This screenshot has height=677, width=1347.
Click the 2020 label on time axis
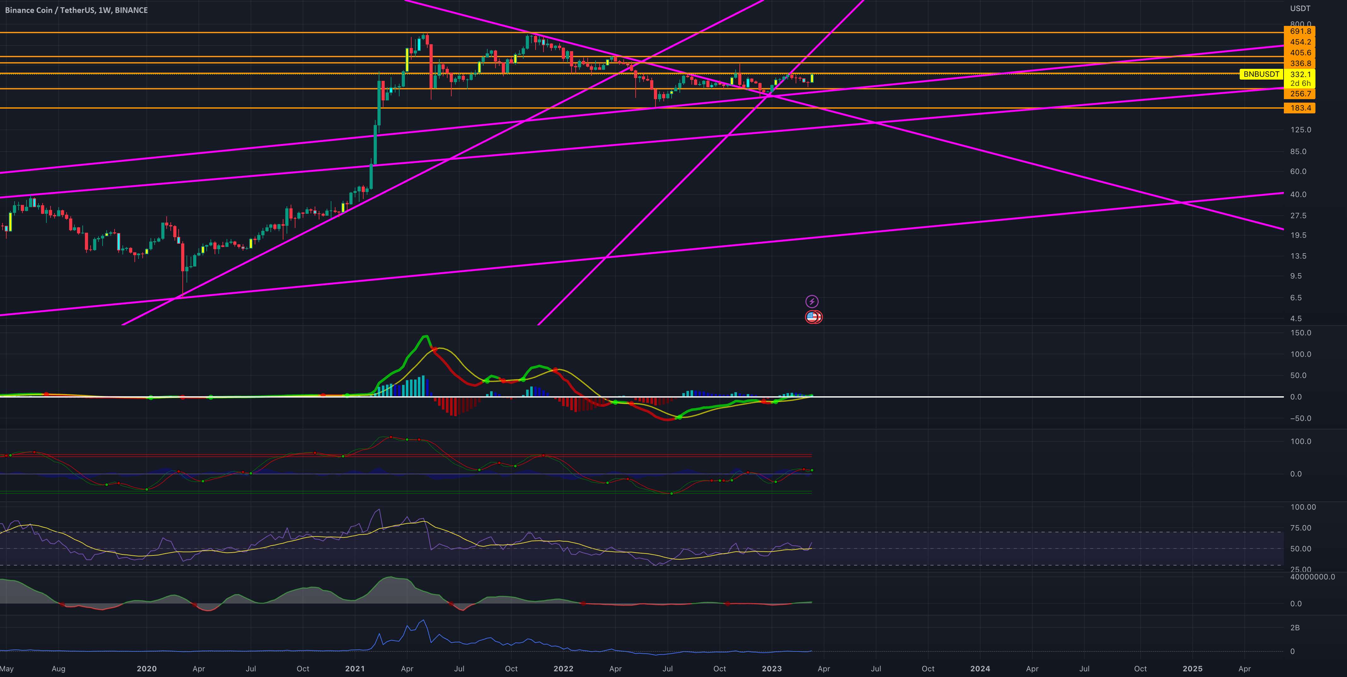146,668
